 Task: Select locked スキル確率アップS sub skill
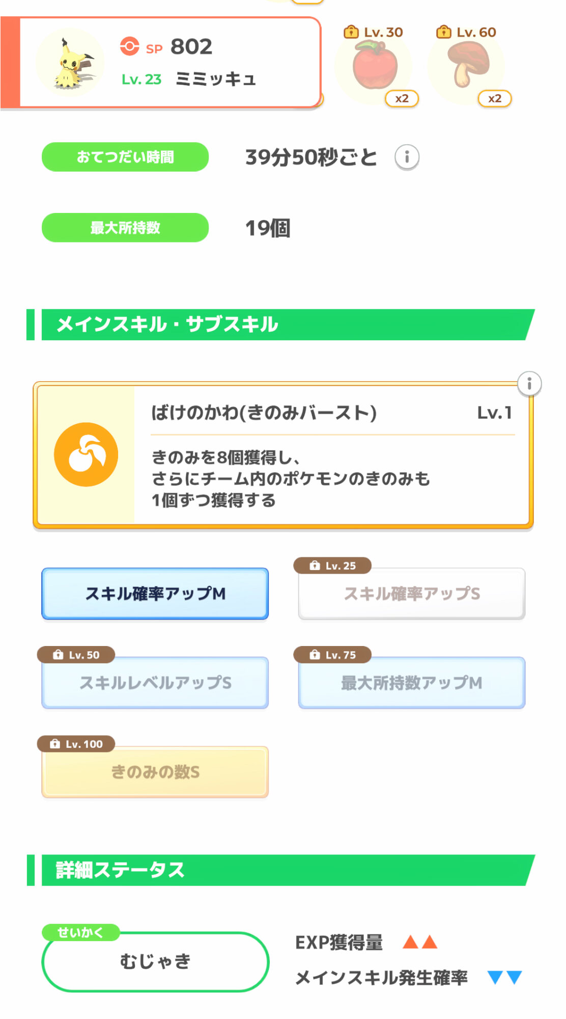tap(411, 594)
